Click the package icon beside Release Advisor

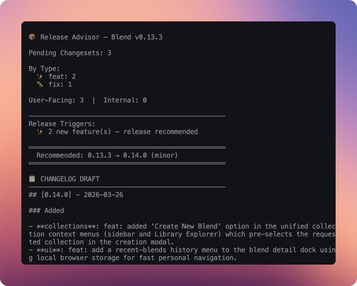[x=32, y=37]
